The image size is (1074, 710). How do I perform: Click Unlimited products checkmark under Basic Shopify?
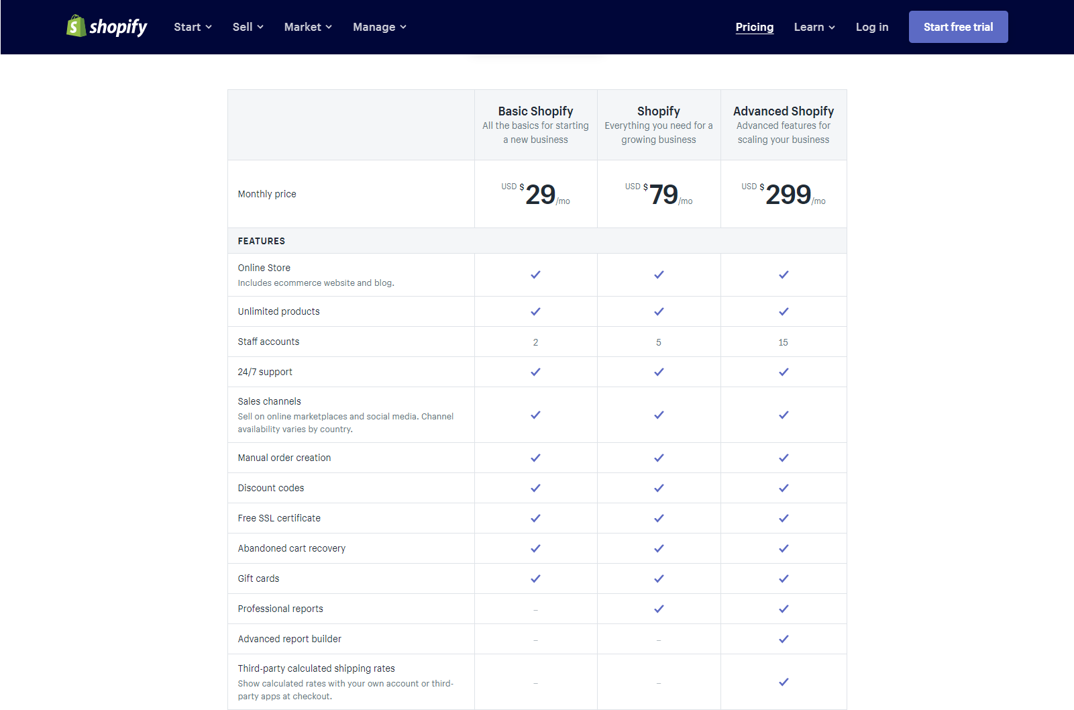(535, 311)
